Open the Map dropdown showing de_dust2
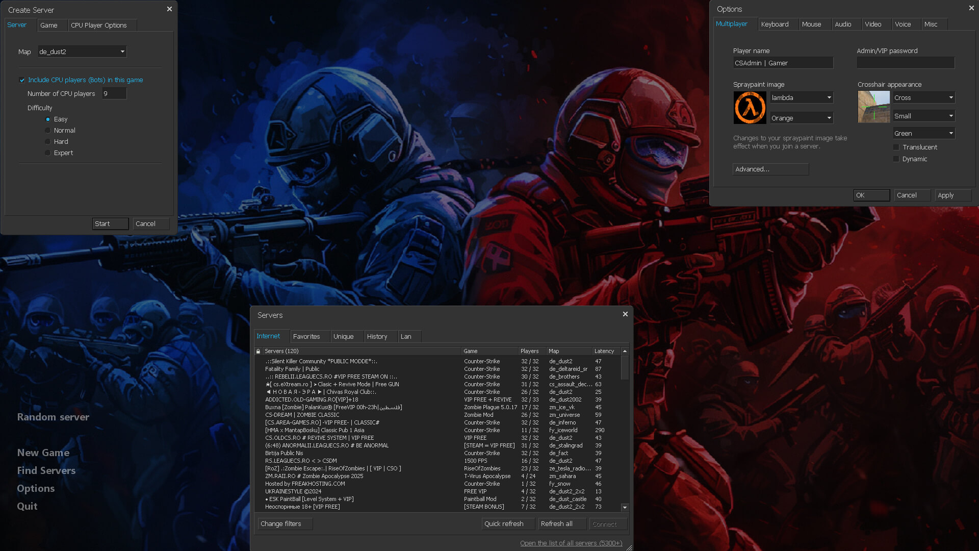Screen dimensions: 979x551 [82, 52]
